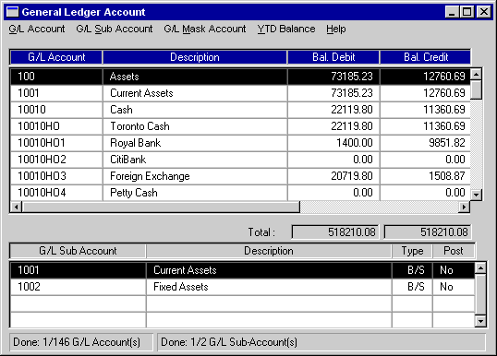Viewport: 497px width, 356px height.
Task: Open the YTD Balance menu
Action: (x=286, y=29)
